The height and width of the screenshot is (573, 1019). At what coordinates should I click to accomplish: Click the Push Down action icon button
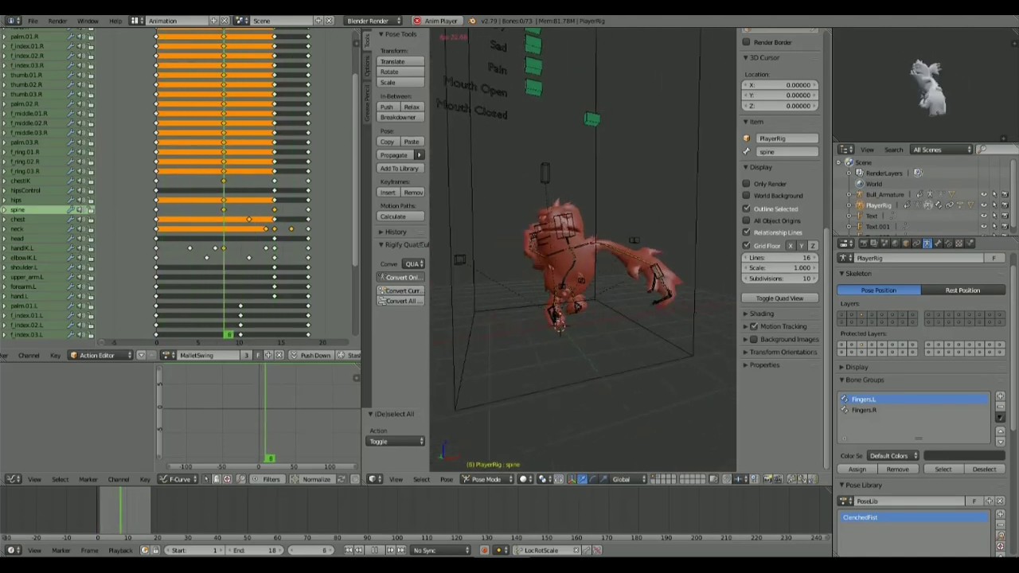(310, 355)
